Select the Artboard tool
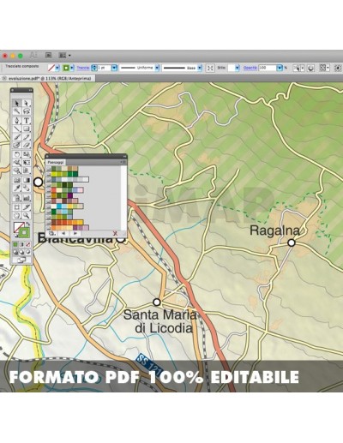The height and width of the screenshot is (443, 343). (x=17, y=207)
